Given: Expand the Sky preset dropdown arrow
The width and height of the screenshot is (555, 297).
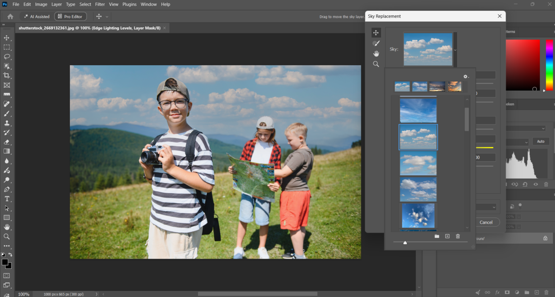Looking at the screenshot, I should 455,50.
